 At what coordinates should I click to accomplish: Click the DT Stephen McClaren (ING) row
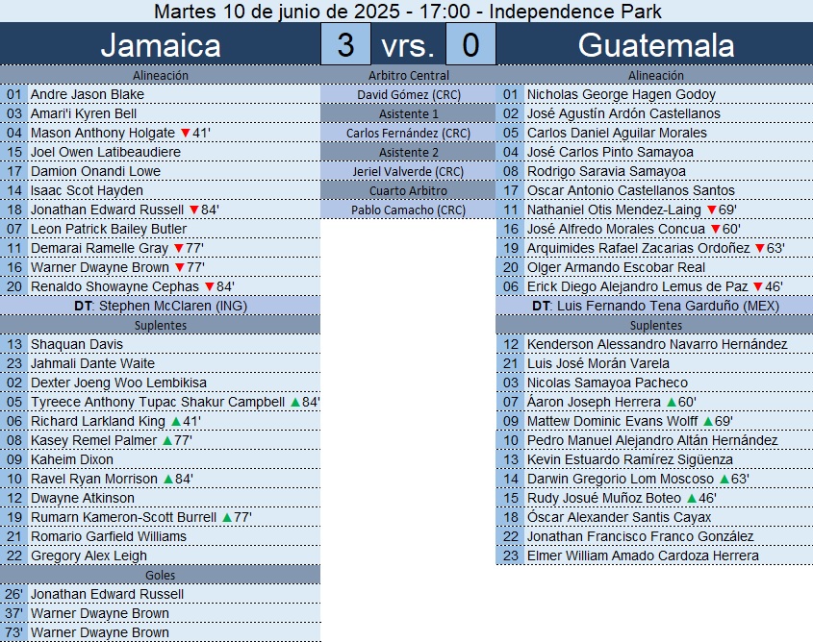[160, 306]
